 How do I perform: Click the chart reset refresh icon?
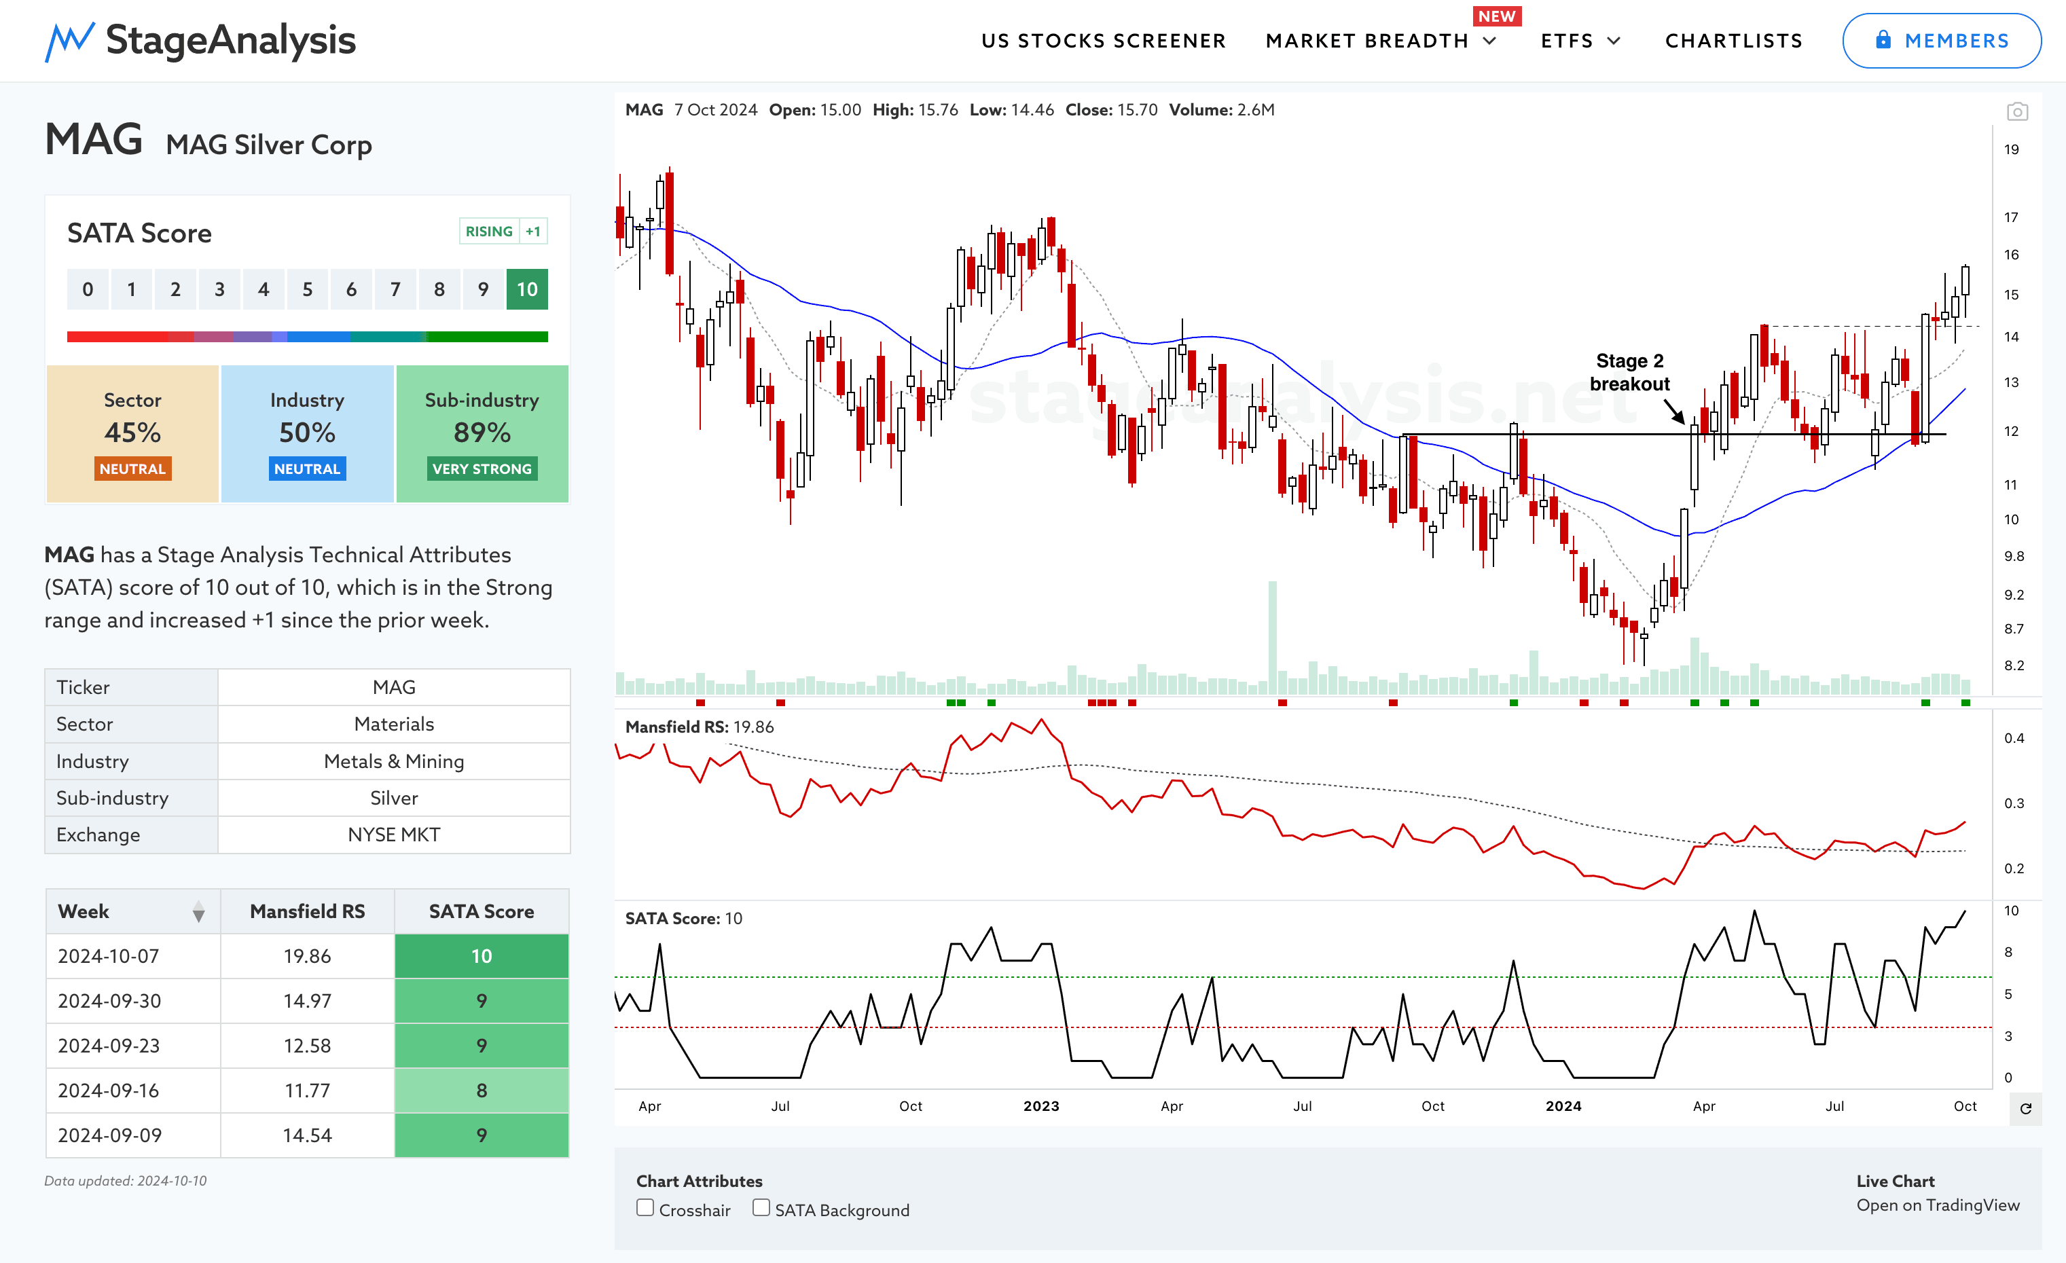pyautogui.click(x=2026, y=1109)
